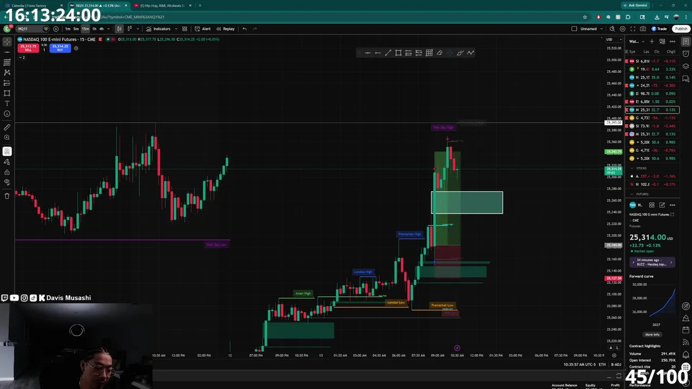Screen dimensions: 692x389
Task: Click the compare or add symbol plus button
Action: [56, 29]
